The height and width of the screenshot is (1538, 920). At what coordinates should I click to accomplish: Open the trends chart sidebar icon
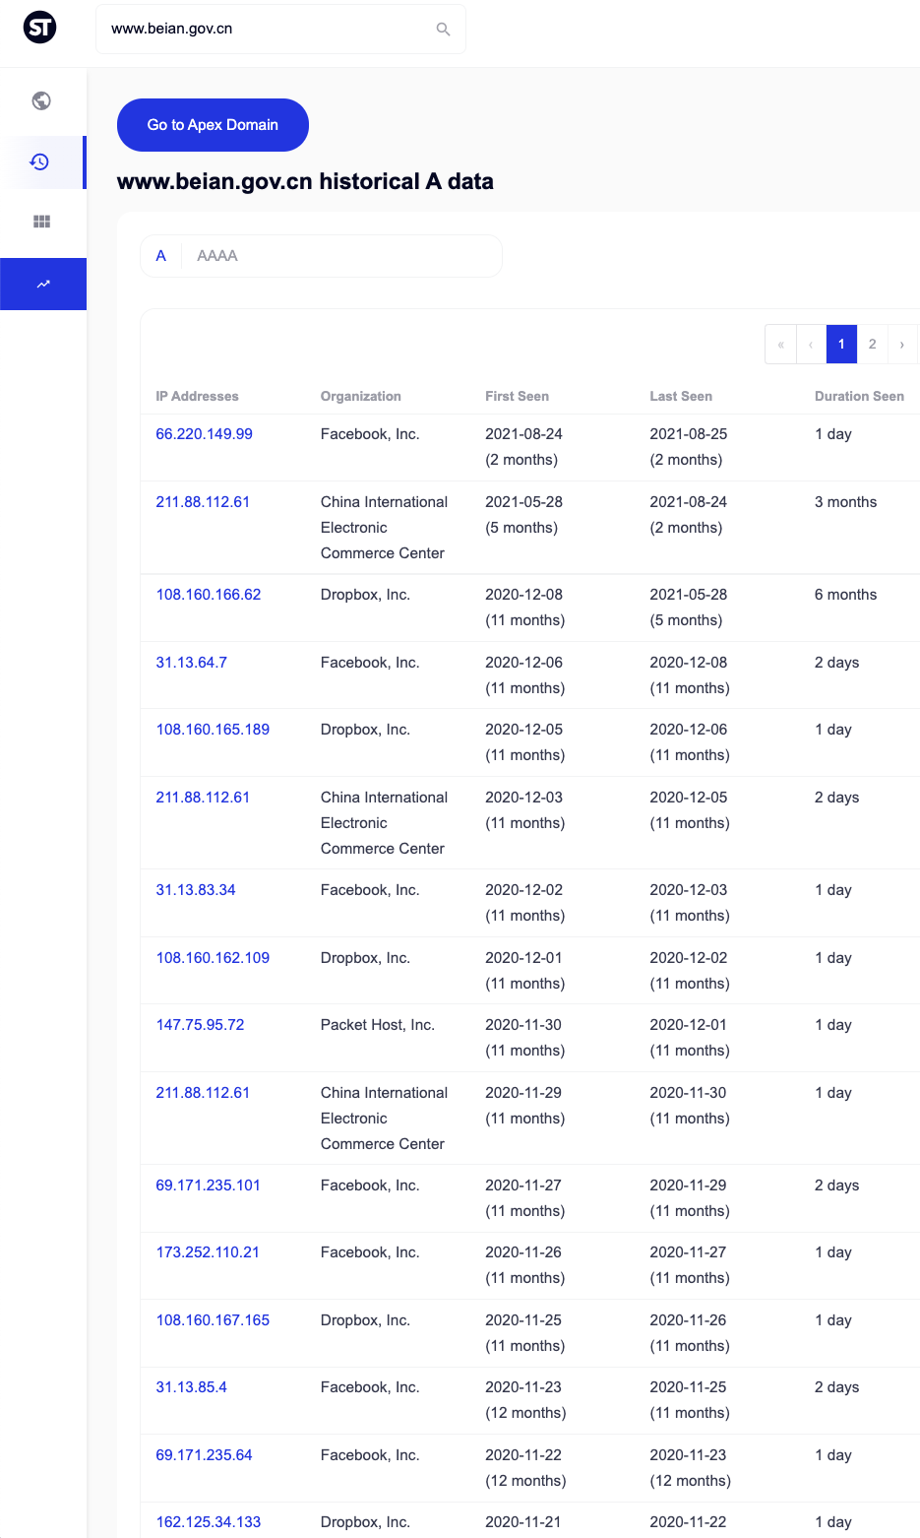pyautogui.click(x=43, y=284)
